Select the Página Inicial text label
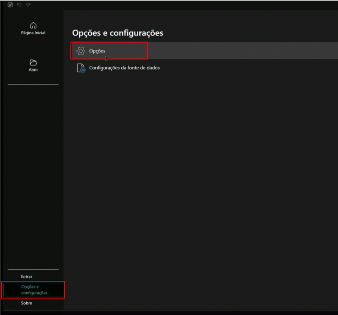 click(33, 33)
